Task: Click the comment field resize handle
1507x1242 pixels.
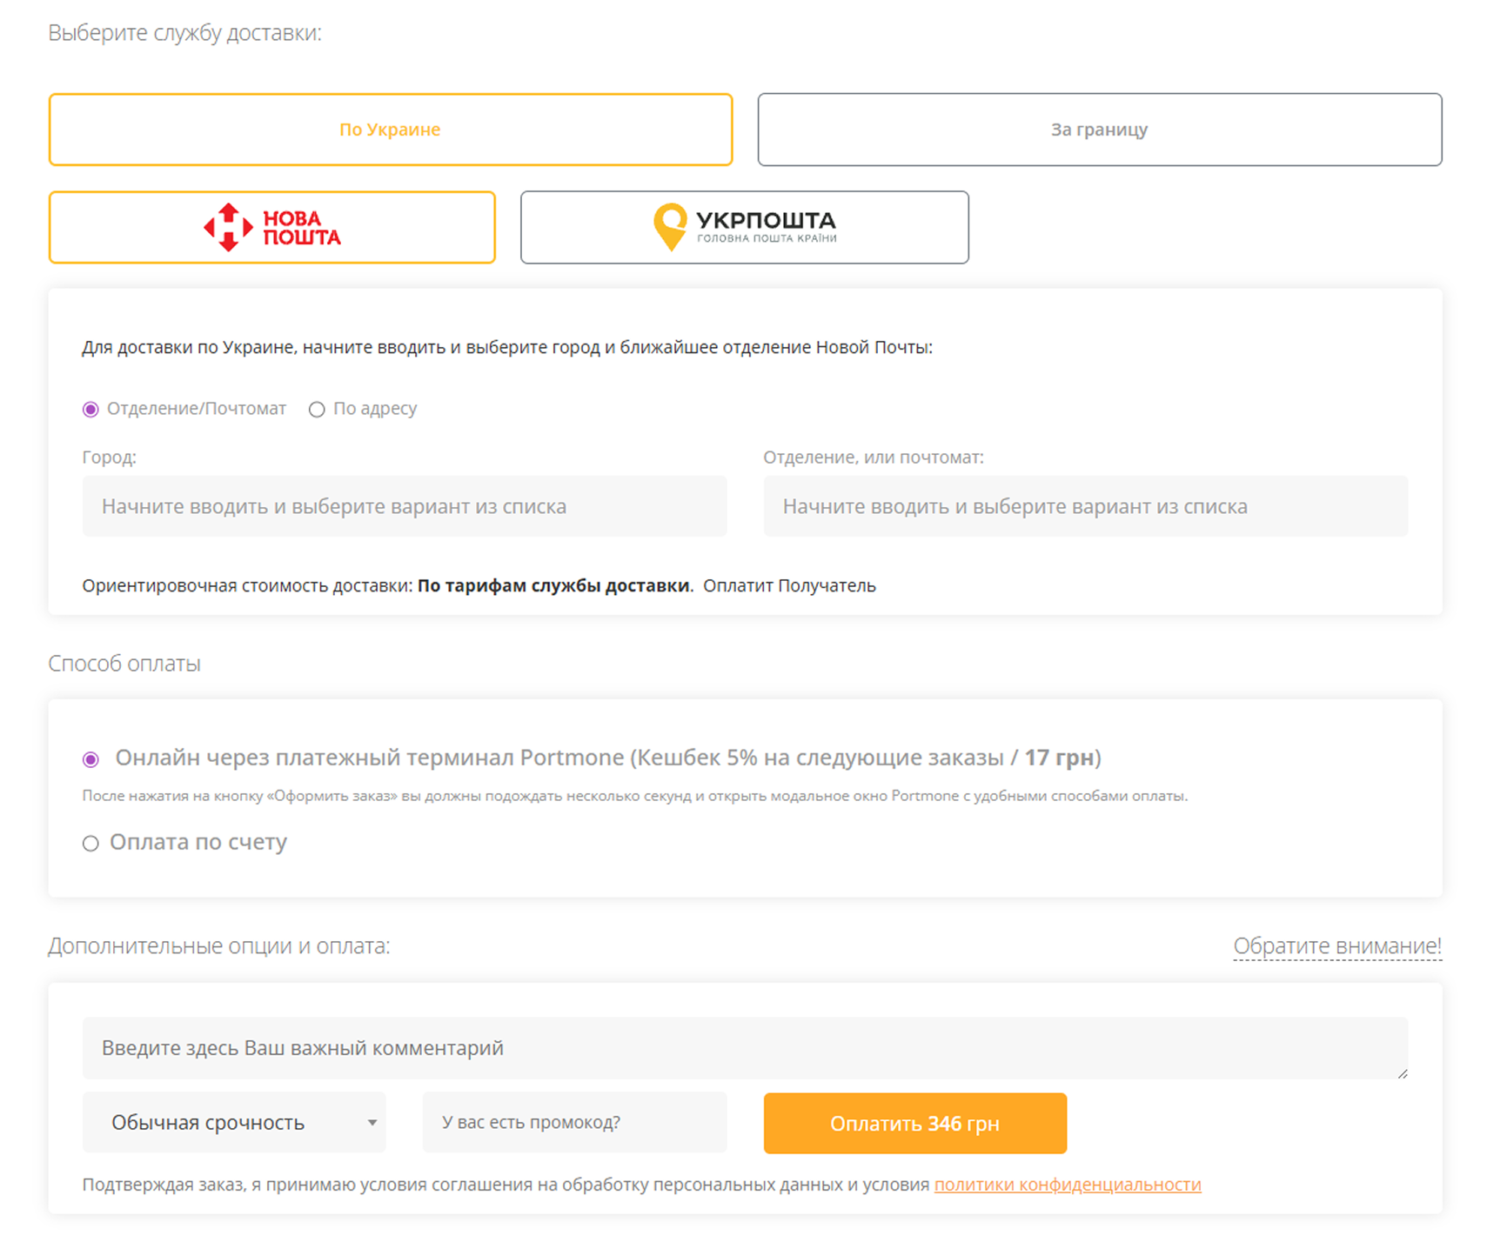Action: click(1402, 1073)
